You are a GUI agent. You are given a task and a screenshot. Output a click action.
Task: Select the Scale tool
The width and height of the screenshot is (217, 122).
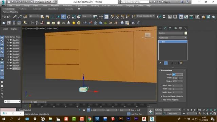click(74, 17)
